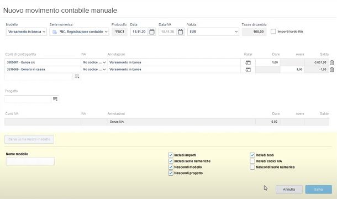Click the empty Avere cell in Banca c/c row

click(292, 62)
